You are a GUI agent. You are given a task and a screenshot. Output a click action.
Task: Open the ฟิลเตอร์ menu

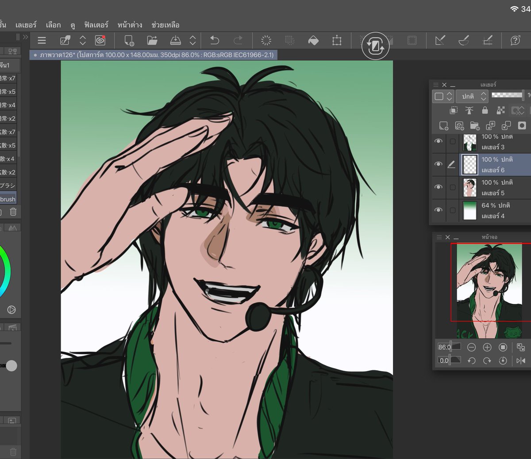point(96,25)
